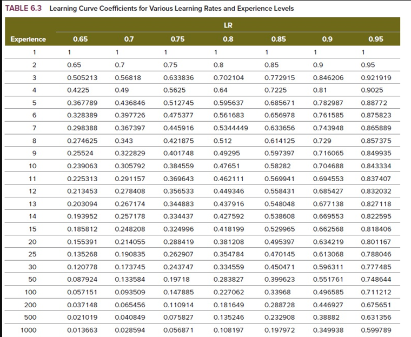This screenshot has width=411, height=337.
Task: Click cell value 0.822595
Action: pyautogui.click(x=376, y=216)
